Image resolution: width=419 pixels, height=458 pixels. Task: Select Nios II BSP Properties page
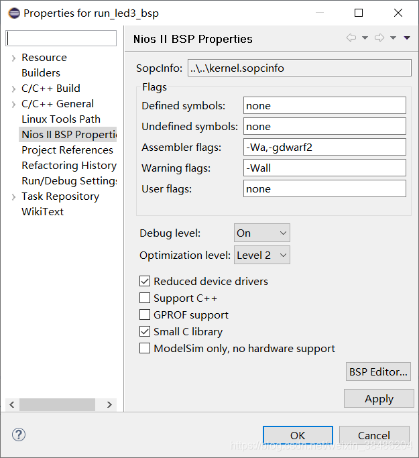[x=69, y=134]
